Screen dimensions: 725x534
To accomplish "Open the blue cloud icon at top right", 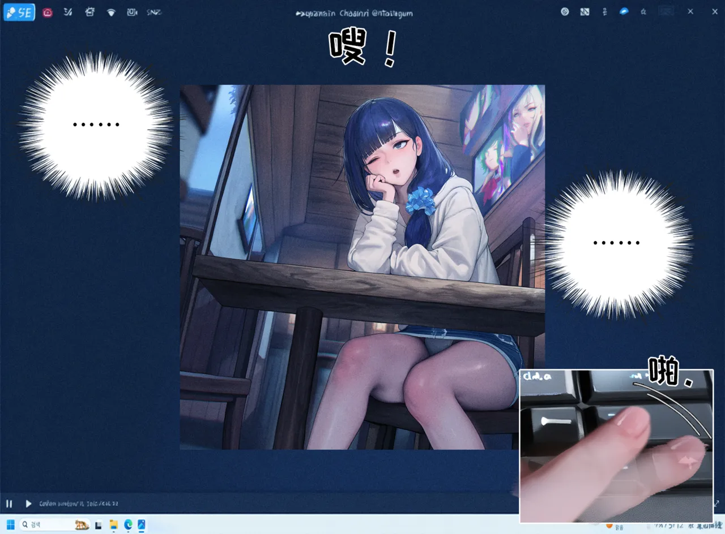I will pyautogui.click(x=624, y=11).
